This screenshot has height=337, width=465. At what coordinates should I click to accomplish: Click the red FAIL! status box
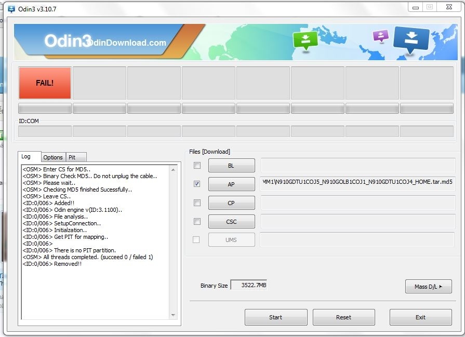[45, 83]
